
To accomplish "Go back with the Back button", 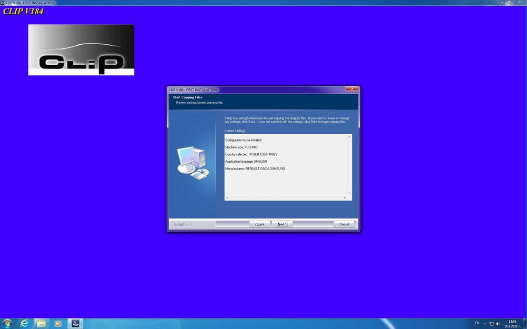I will 259,224.
